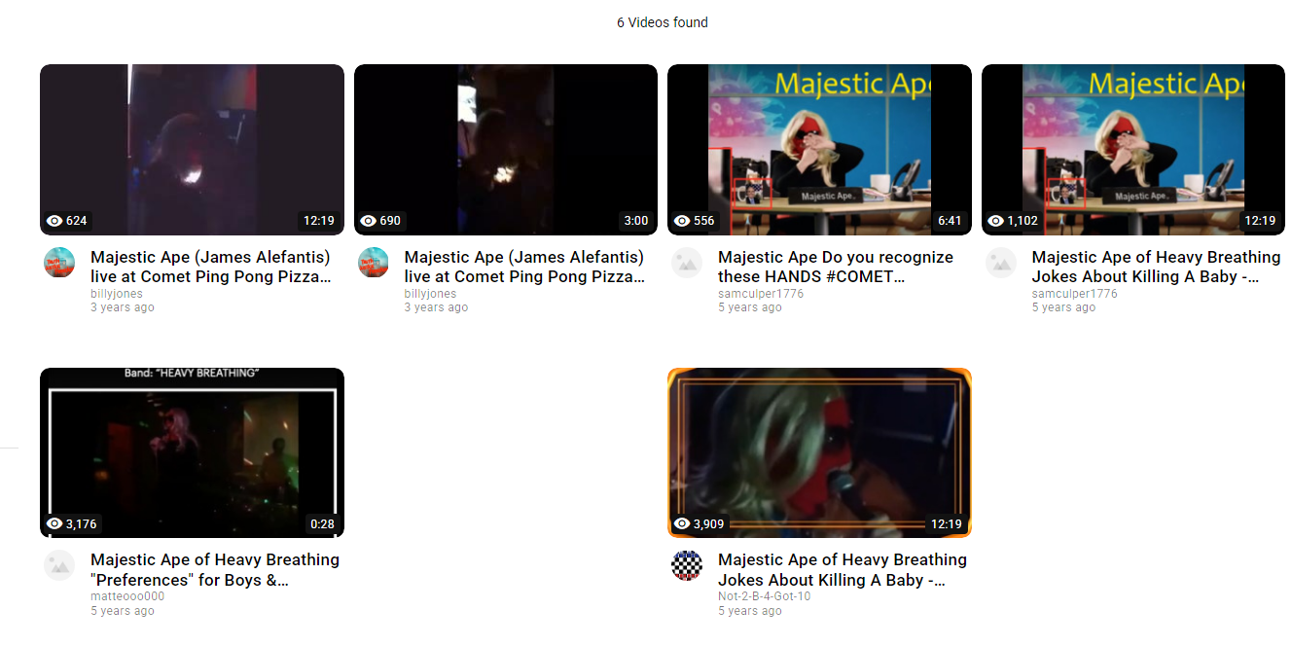Click the 12:19 duration badge on the 1,102-view video
This screenshot has height=646, width=1292.
click(x=1260, y=221)
